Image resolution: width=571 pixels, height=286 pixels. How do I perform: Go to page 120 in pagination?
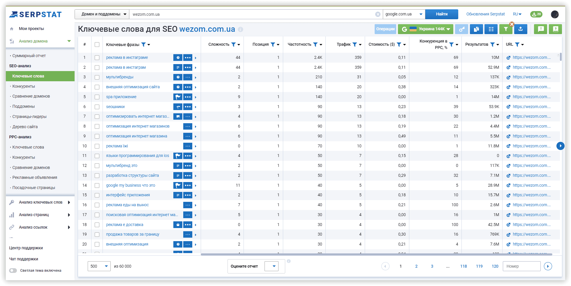[495, 266]
